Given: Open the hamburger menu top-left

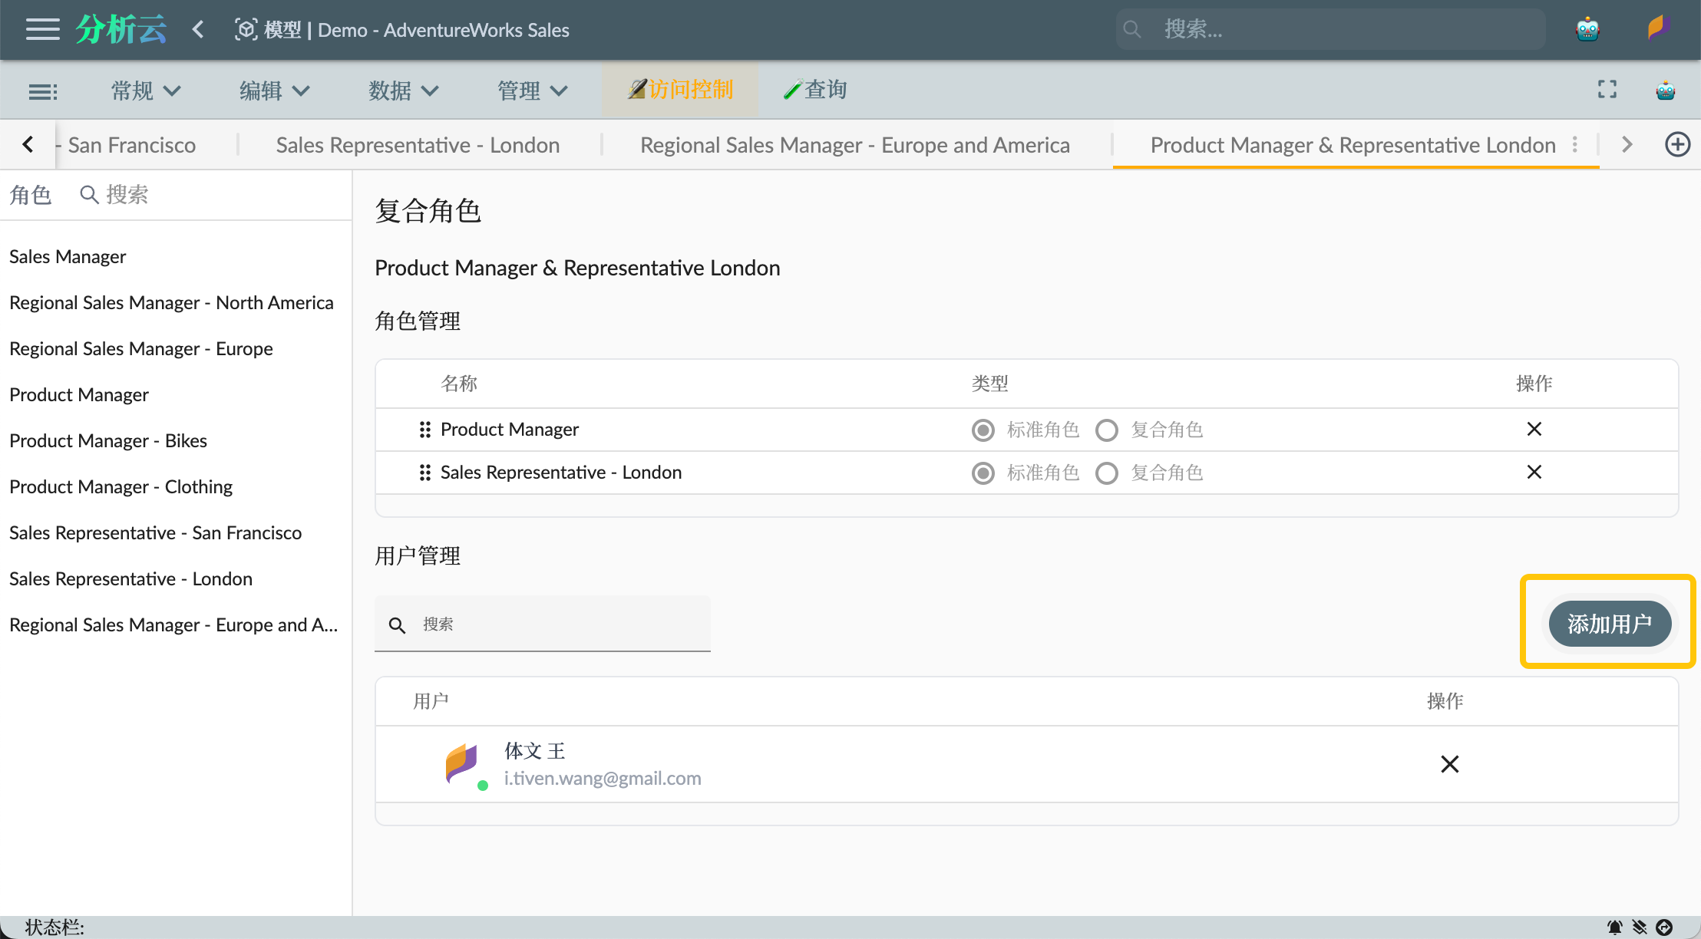Looking at the screenshot, I should coord(41,29).
